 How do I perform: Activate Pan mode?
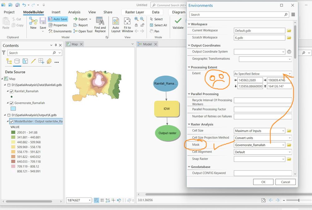(x=154, y=31)
